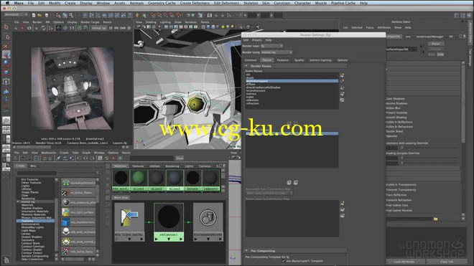Click the Hypershade toolbar text filter field
This screenshot has width=474, height=266.
click(152, 158)
